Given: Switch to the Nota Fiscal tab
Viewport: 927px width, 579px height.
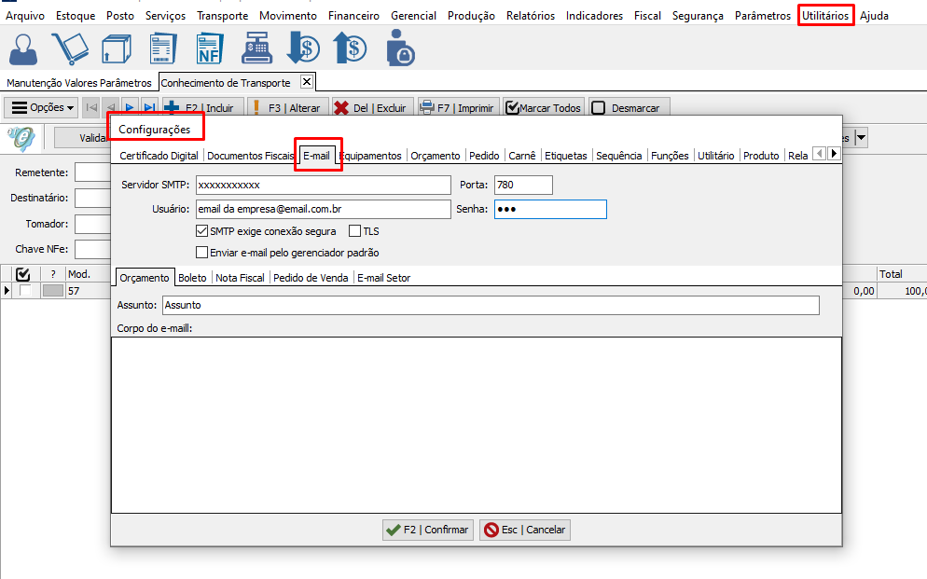Looking at the screenshot, I should click(240, 278).
